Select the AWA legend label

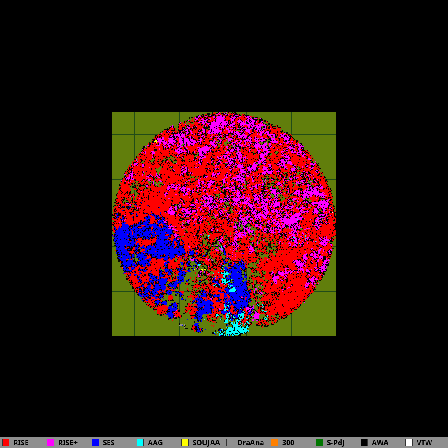[x=380, y=443]
